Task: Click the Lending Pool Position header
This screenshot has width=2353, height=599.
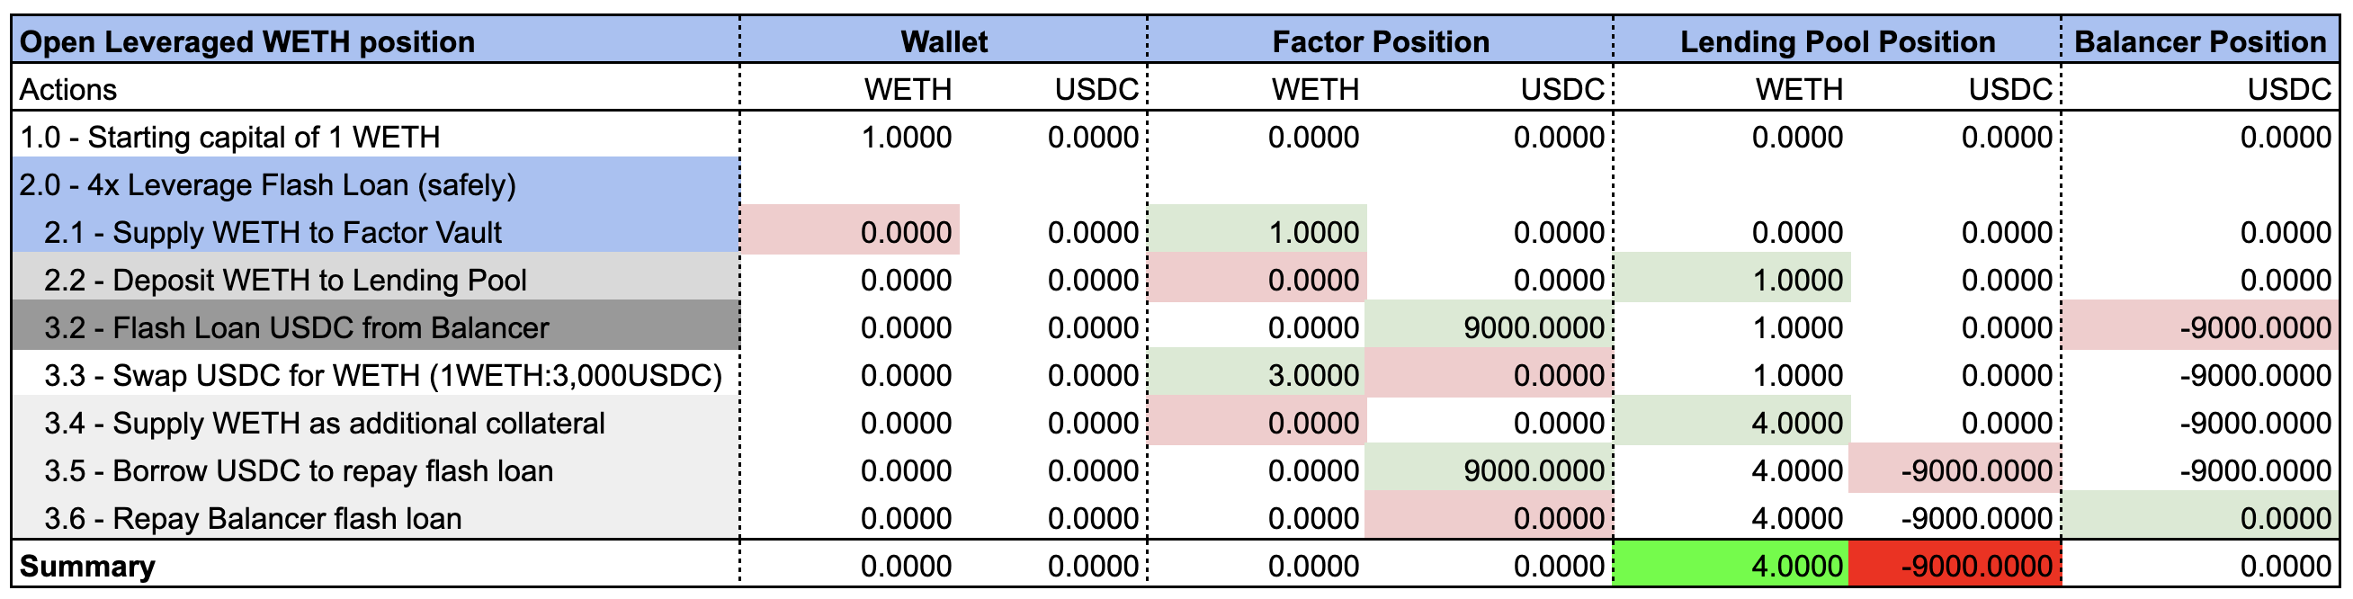Action: (1837, 42)
